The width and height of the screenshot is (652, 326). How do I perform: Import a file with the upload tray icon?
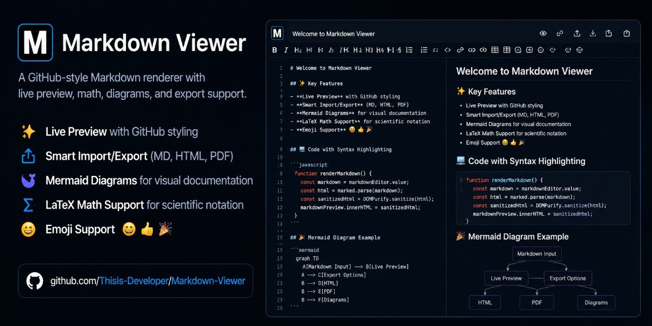point(577,33)
